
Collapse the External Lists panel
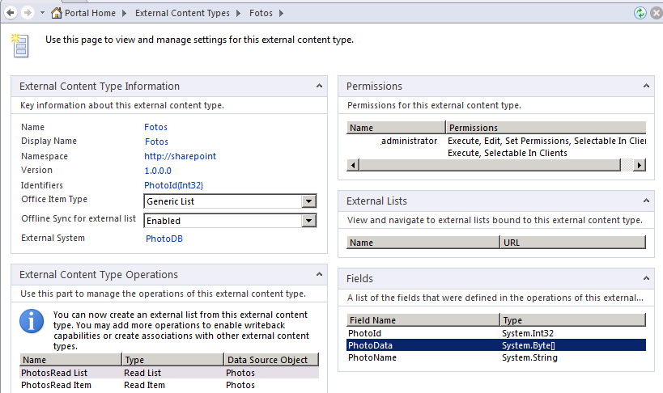[x=646, y=201]
